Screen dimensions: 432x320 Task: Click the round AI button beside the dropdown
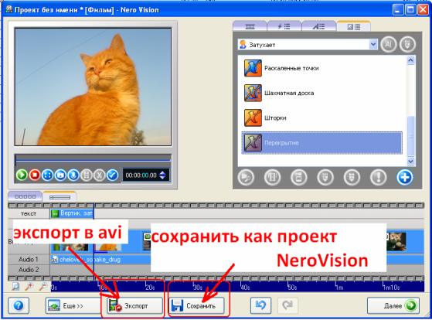click(x=389, y=44)
